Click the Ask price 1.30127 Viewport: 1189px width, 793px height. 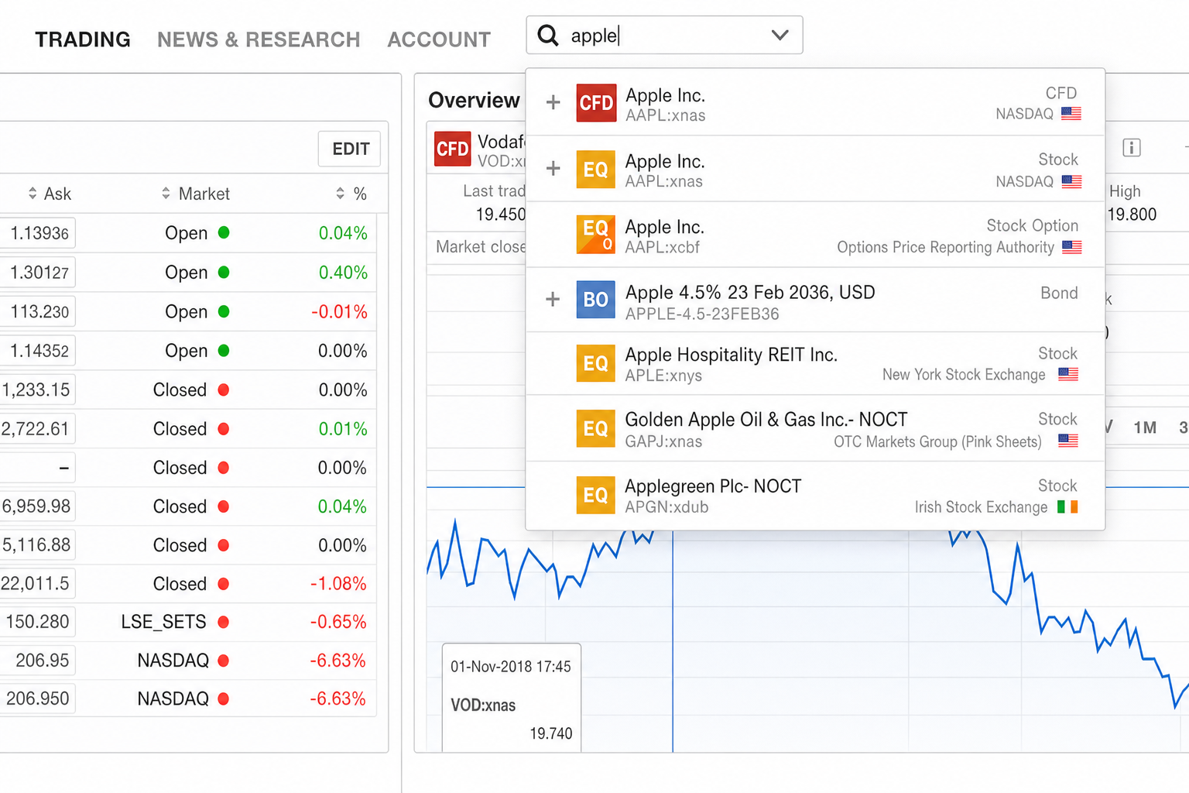coord(39,273)
